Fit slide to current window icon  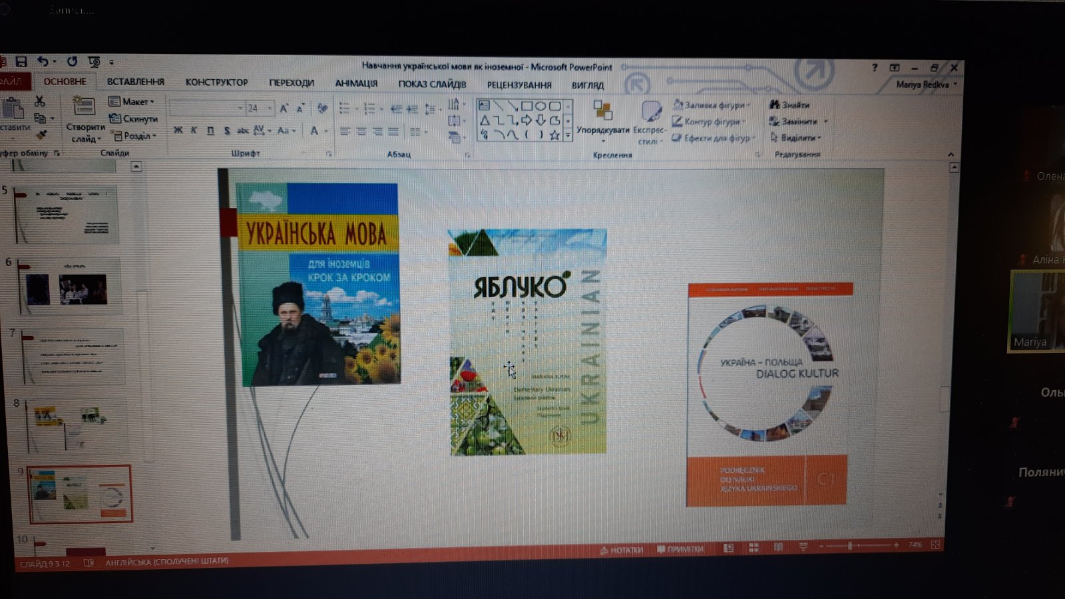(x=935, y=544)
